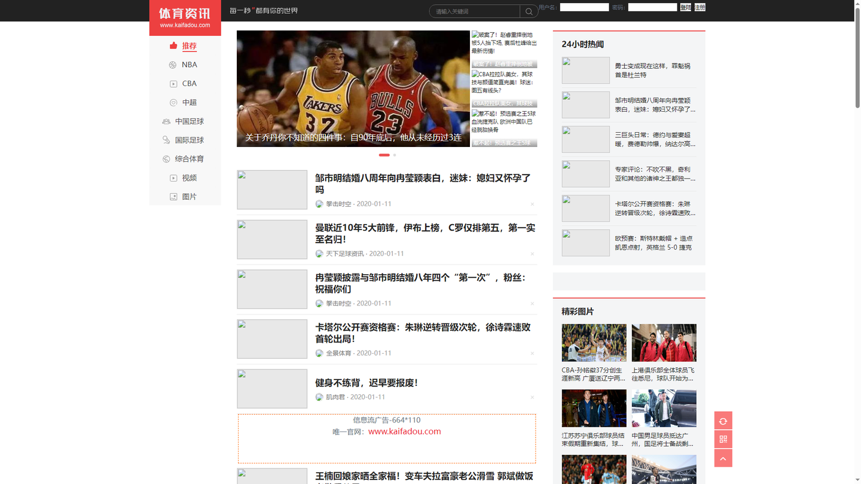Open the 国际足球 category
This screenshot has height=484, width=861.
click(190, 140)
